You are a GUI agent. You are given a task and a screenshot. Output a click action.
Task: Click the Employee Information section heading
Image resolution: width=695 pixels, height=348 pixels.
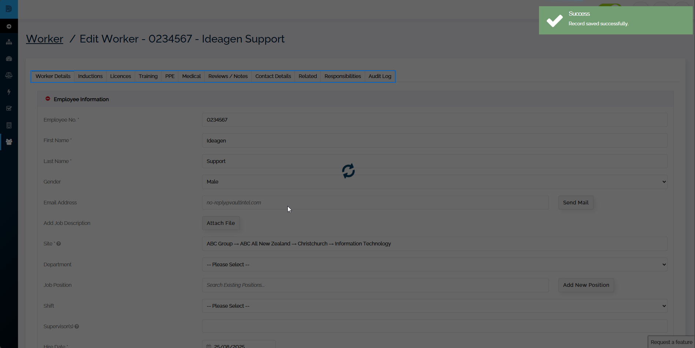click(x=81, y=99)
